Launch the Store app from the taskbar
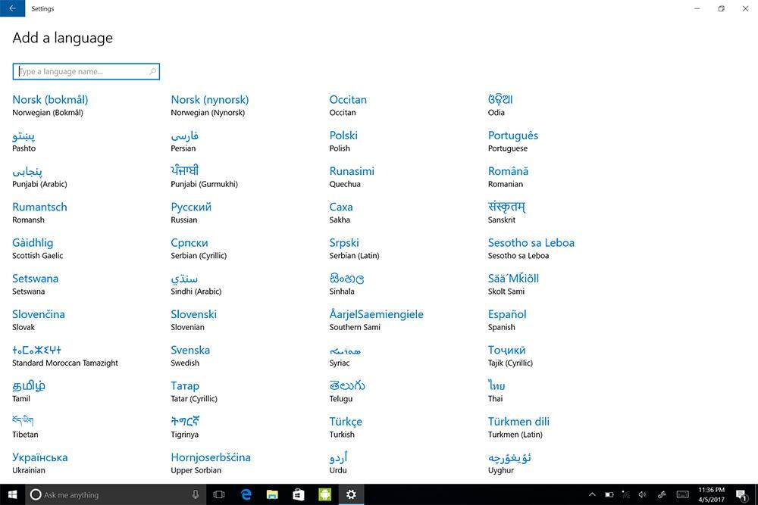 point(299,494)
